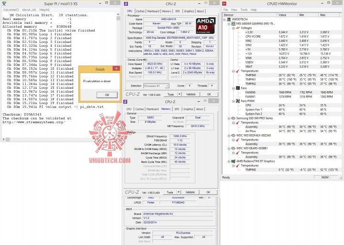Click the Value column header in HWMonitor
This screenshot has width=344, height=245.
coord(287,15)
